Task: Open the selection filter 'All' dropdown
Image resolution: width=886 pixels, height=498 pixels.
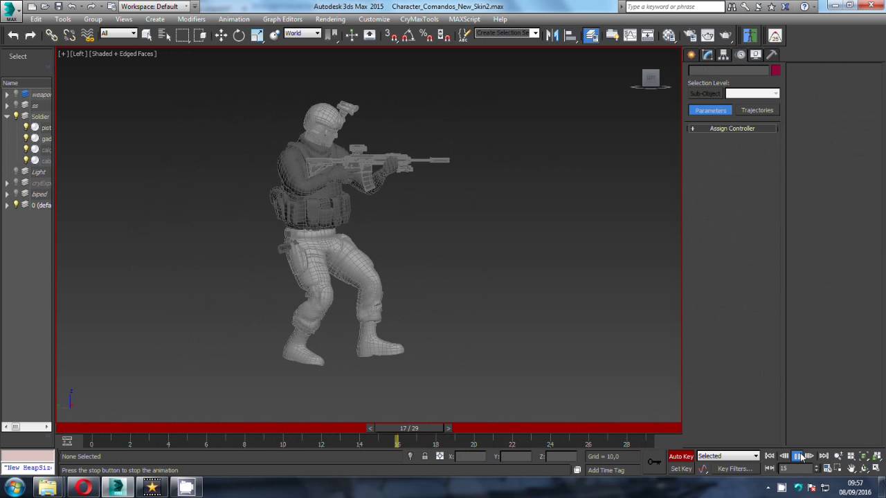Action: (118, 33)
